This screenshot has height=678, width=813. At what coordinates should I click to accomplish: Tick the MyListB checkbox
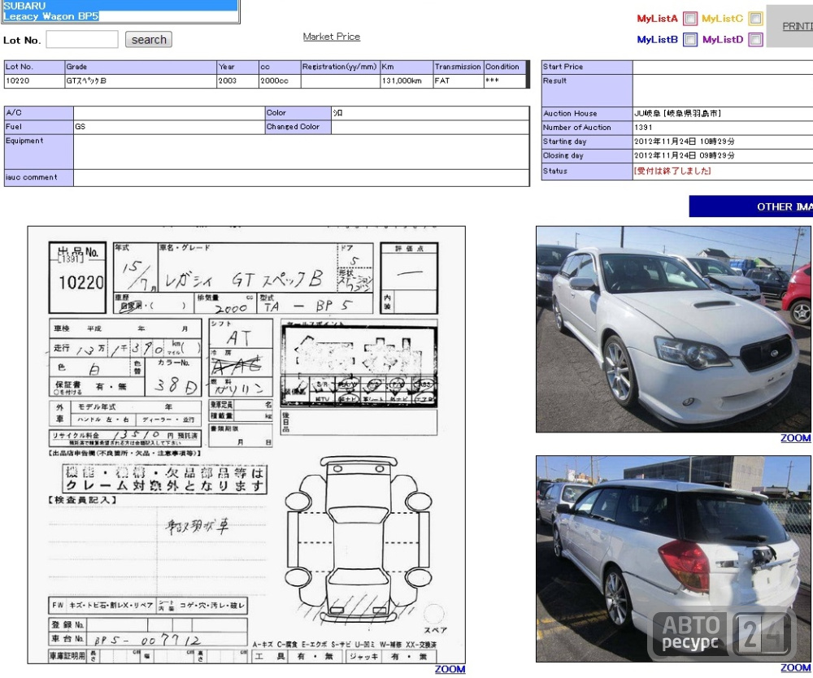pos(690,39)
